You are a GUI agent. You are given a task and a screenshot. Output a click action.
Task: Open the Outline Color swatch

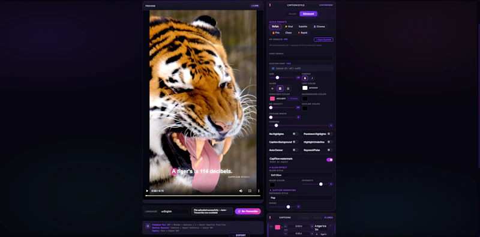305,109
